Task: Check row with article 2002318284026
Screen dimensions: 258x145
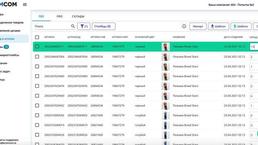Action: pos(37,135)
